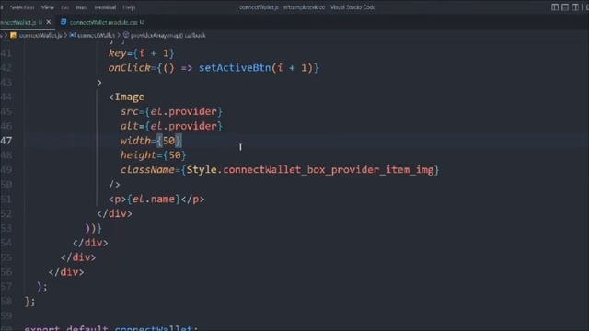This screenshot has height=331, width=589.
Task: Place cursor on 'key={i + 1}' line
Action: (x=141, y=53)
